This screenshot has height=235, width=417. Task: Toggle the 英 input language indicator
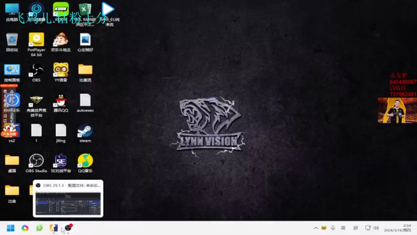344,228
